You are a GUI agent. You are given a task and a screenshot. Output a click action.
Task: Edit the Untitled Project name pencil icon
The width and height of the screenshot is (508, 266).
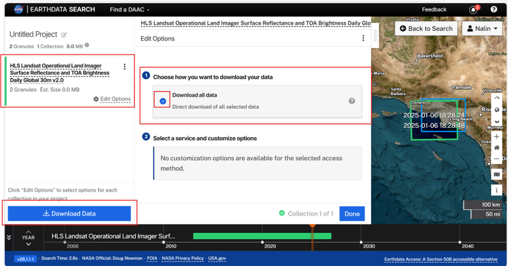(64, 34)
